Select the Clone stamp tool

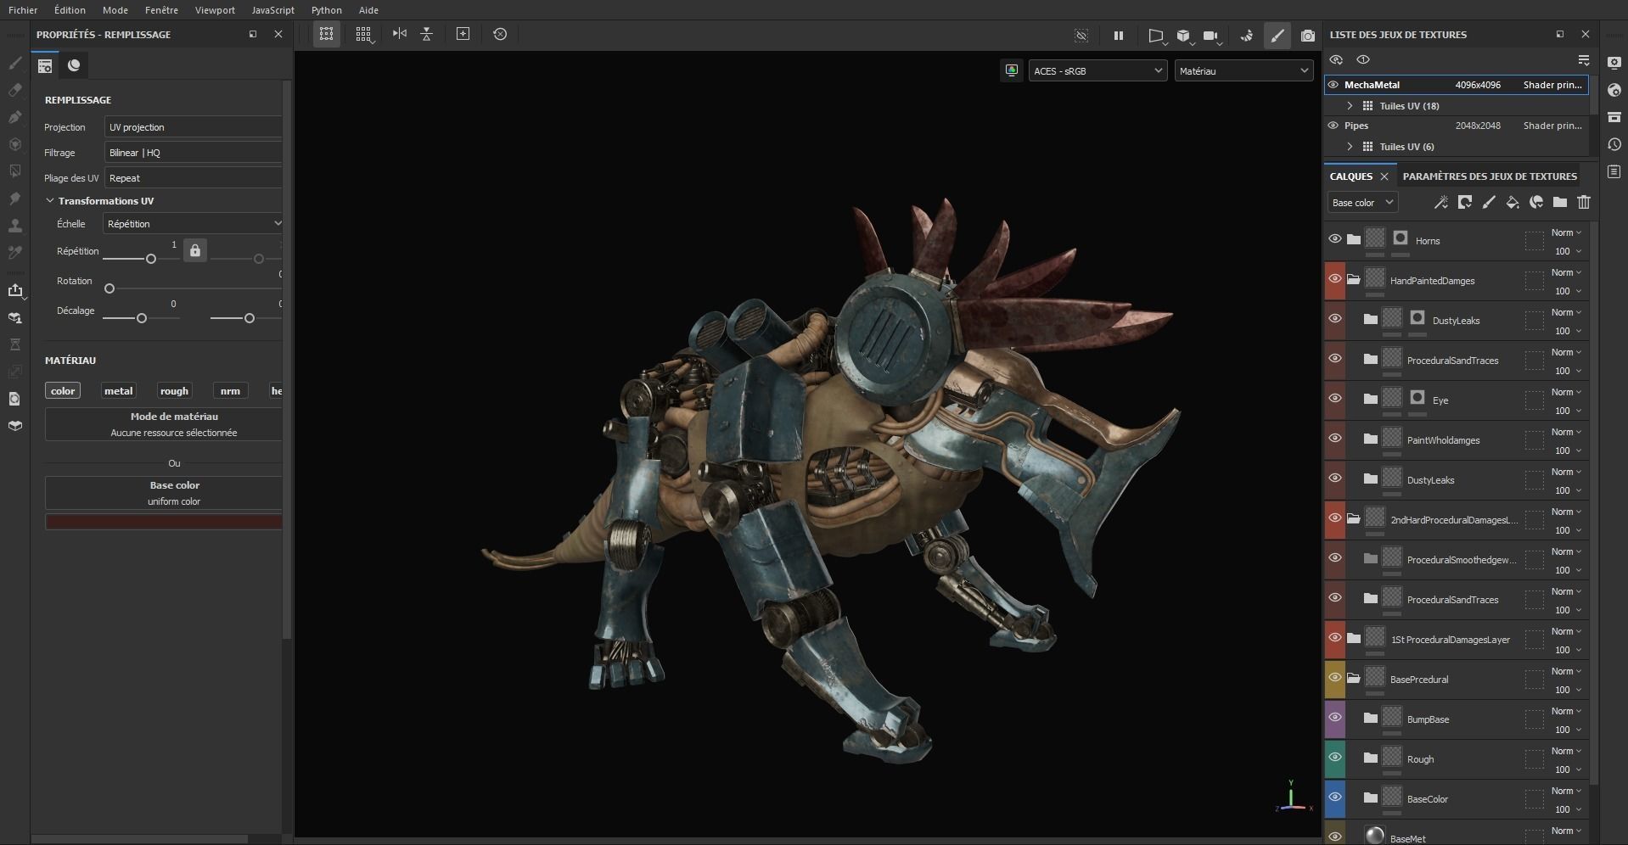(14, 226)
